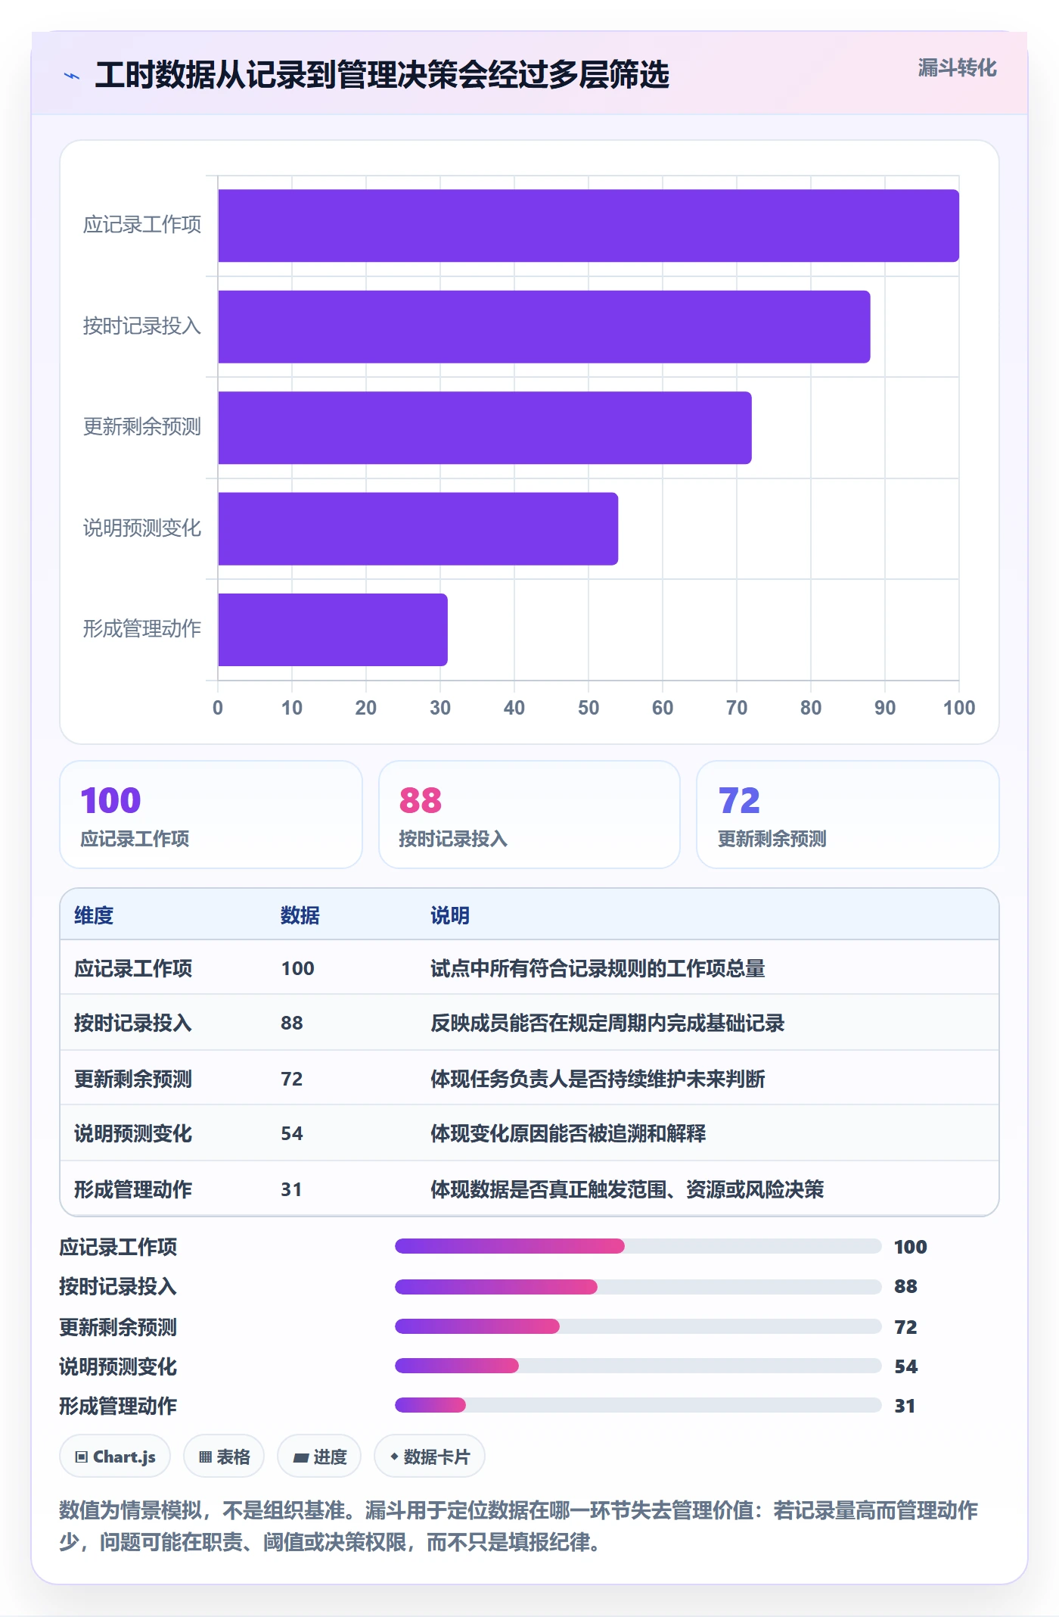Click the value 31 in the table
Viewport: 1059px width, 1617px height.
point(291,1189)
